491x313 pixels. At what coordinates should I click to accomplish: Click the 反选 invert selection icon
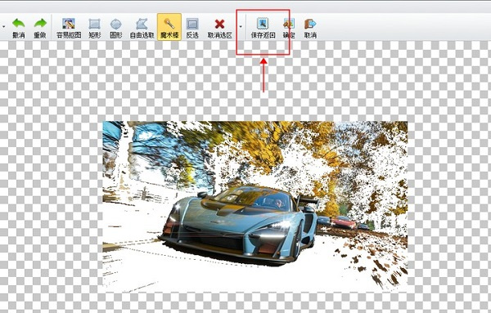click(192, 28)
